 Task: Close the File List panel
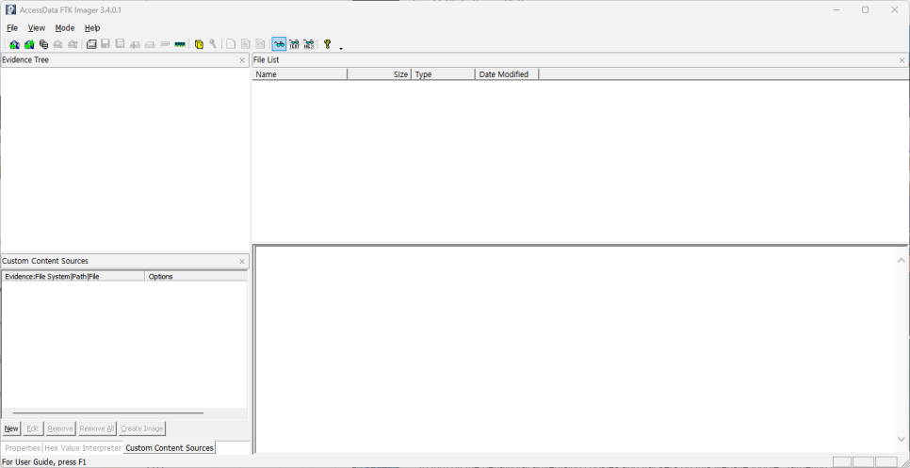(902, 60)
